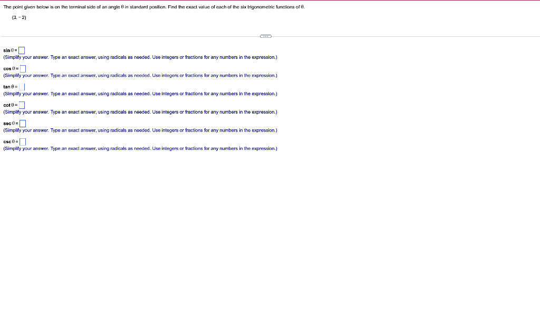Click the simplify instruction under cos θ
Screen dimensions: 540x335
pos(140,76)
